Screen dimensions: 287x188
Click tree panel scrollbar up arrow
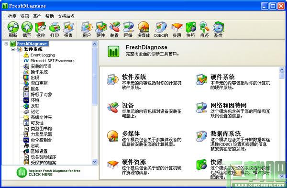(94, 44)
